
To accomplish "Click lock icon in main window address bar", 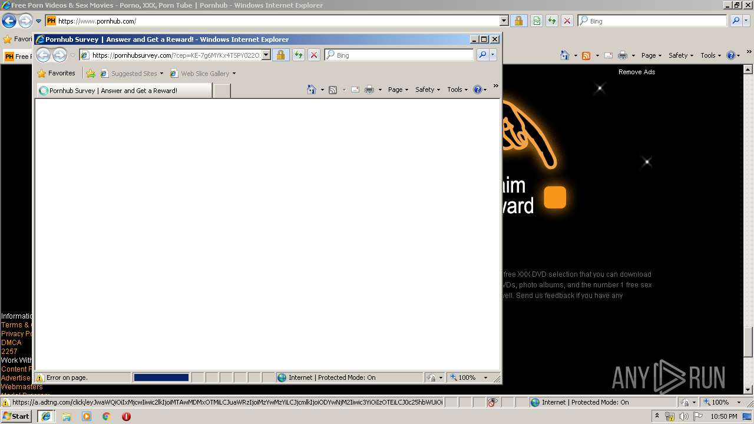I will point(518,21).
